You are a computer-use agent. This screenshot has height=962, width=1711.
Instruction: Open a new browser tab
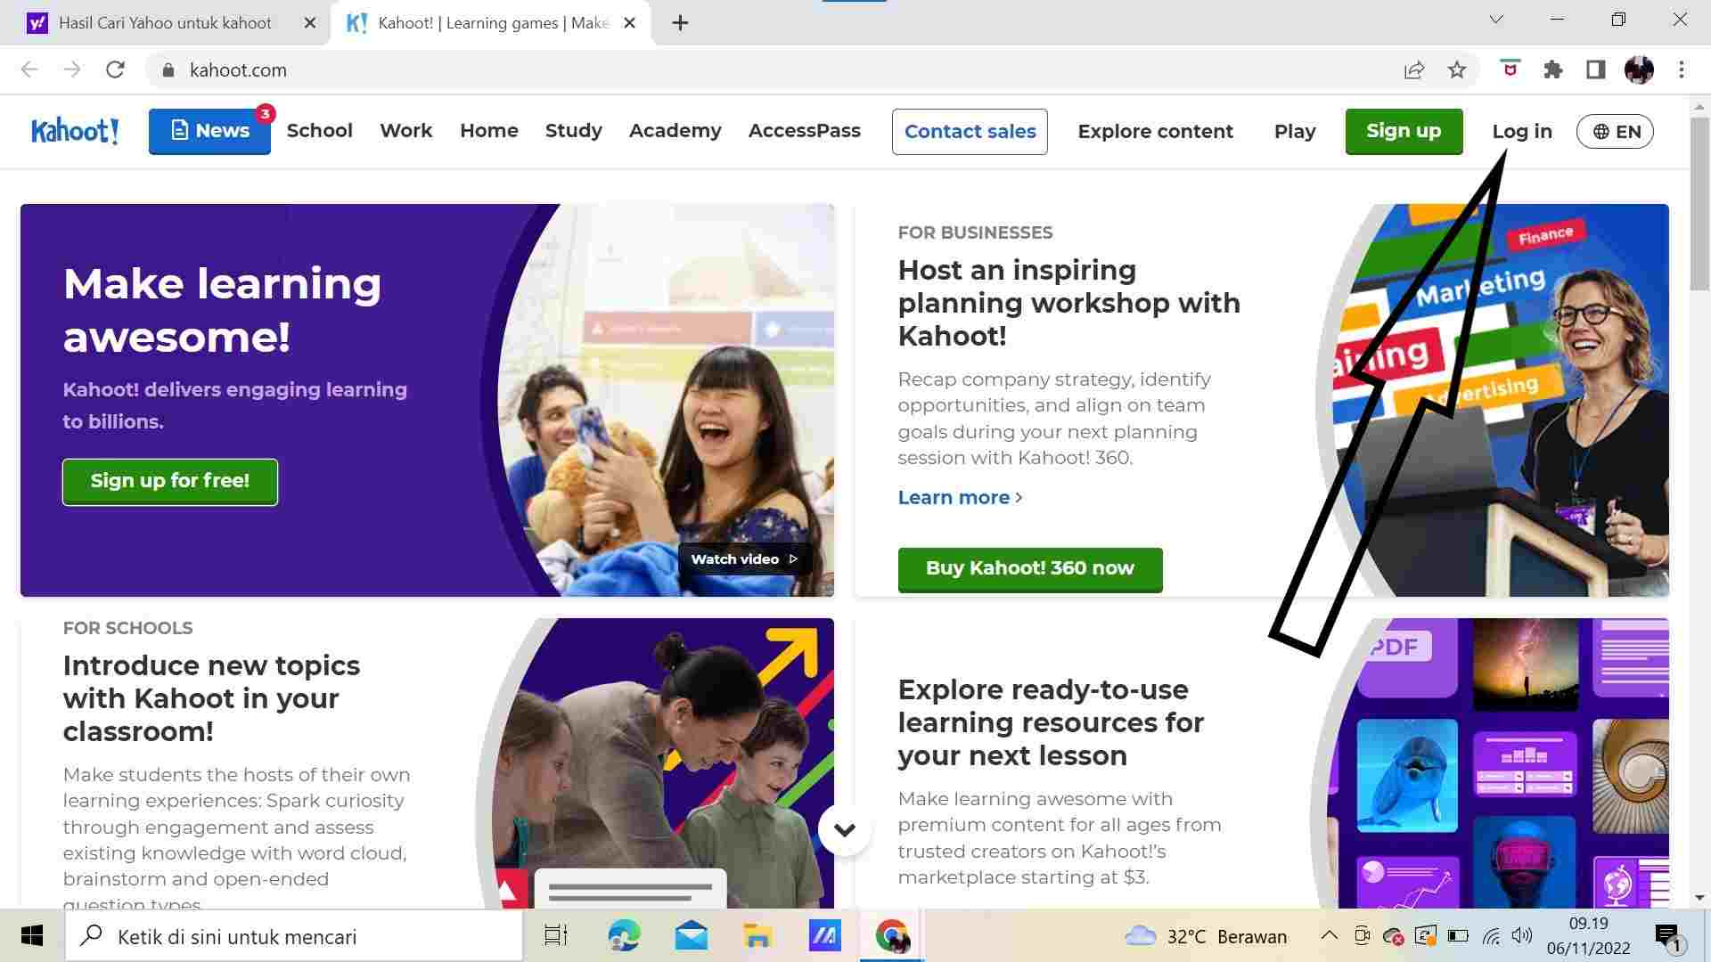tap(680, 23)
